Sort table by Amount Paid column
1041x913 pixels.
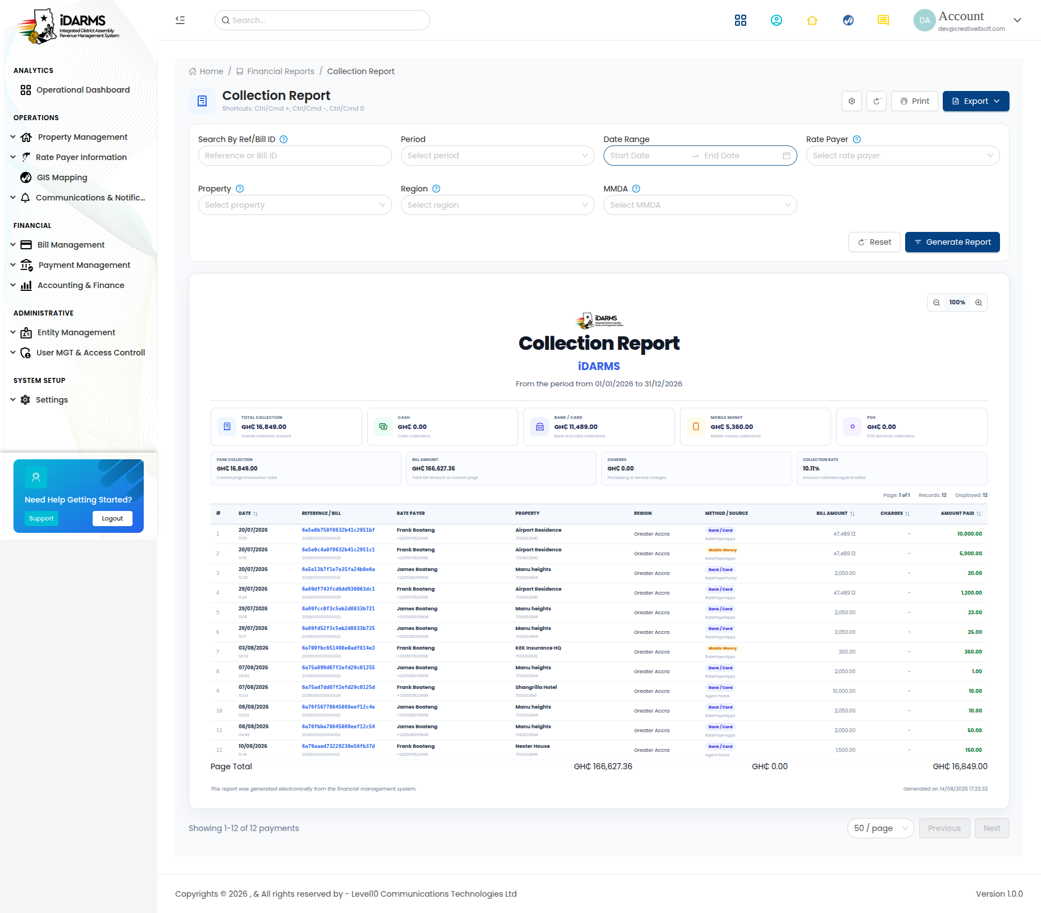click(961, 513)
